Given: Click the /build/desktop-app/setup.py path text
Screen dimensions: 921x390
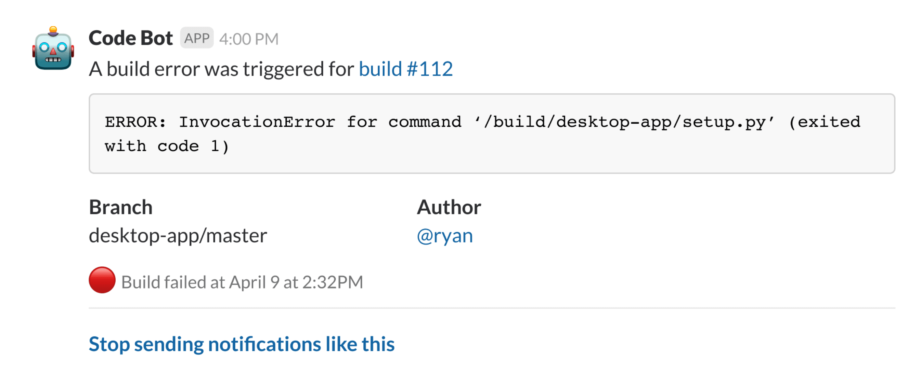Looking at the screenshot, I should [x=624, y=122].
